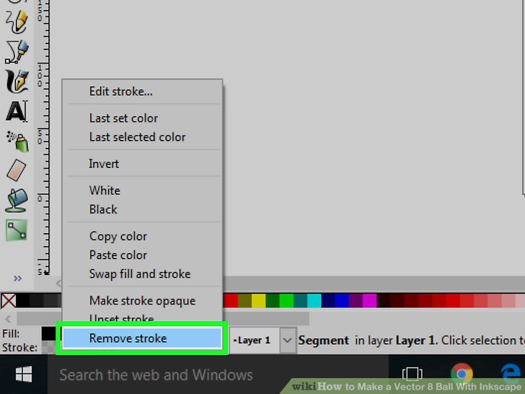Select the Connector tool
The image size is (525, 394).
pyautogui.click(x=17, y=230)
